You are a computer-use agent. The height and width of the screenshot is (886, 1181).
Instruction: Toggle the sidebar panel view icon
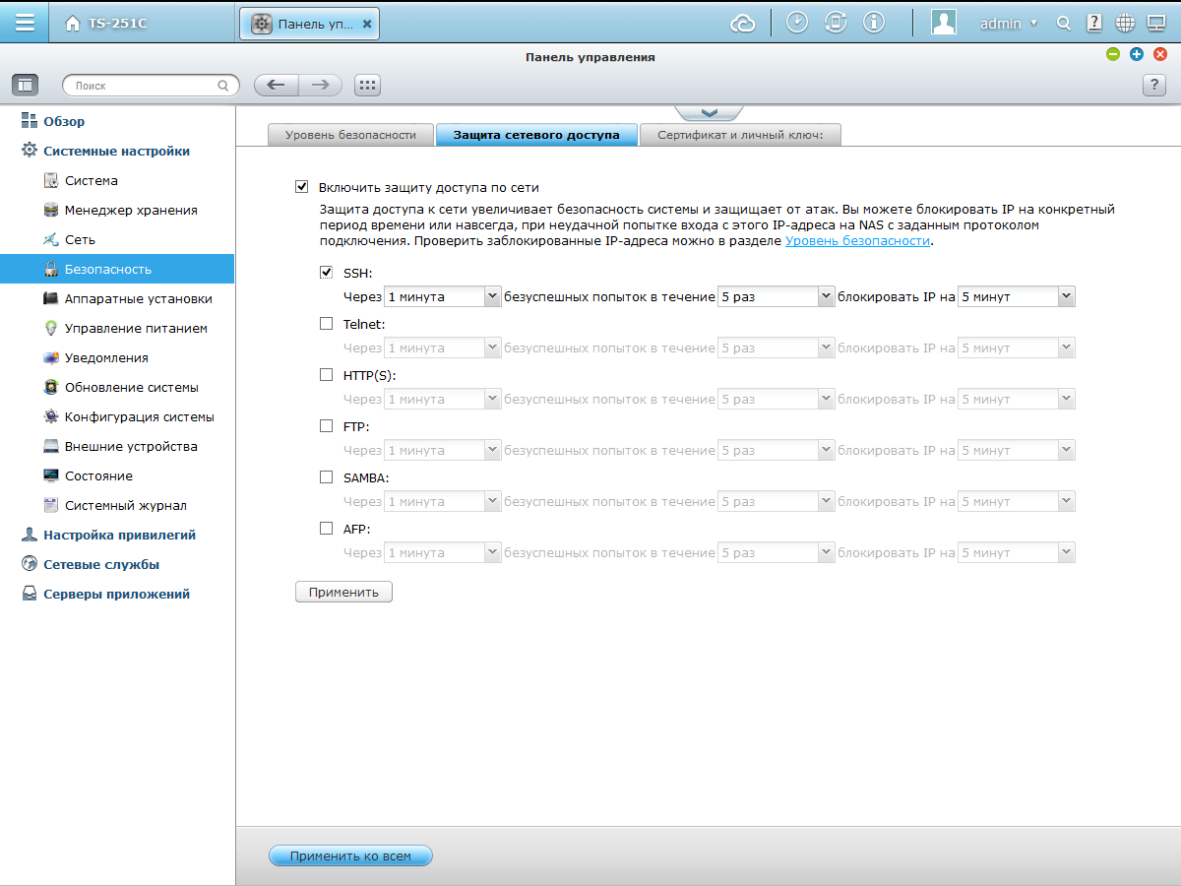pos(25,86)
